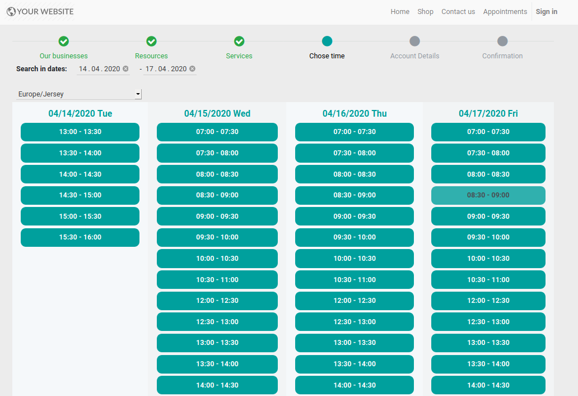Choose Tuesday 14:00 - 14:30 slot
The width and height of the screenshot is (578, 396).
[80, 174]
